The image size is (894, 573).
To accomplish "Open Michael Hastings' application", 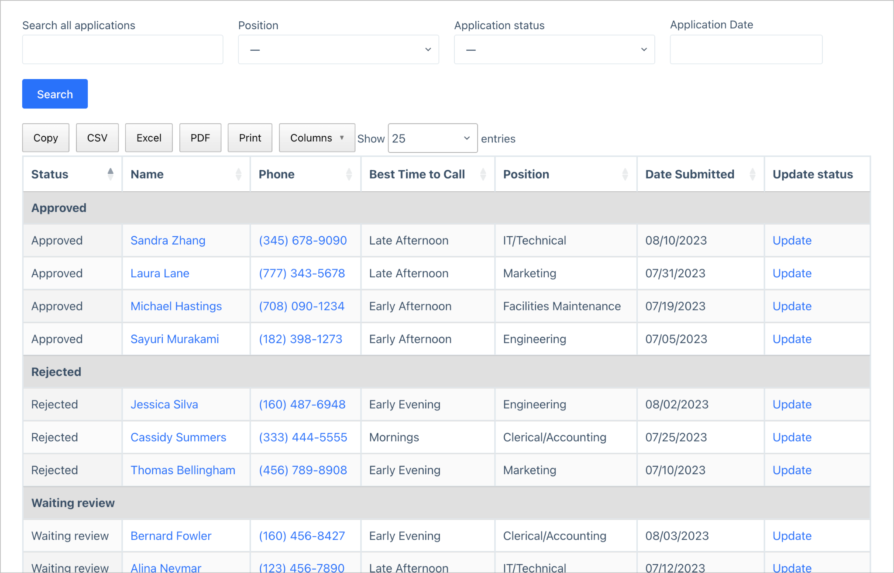I will 176,306.
